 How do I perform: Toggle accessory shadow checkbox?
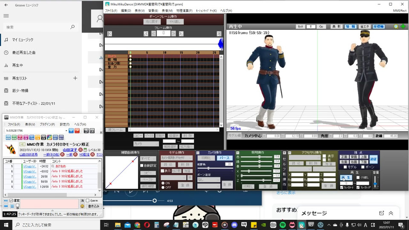(324, 160)
